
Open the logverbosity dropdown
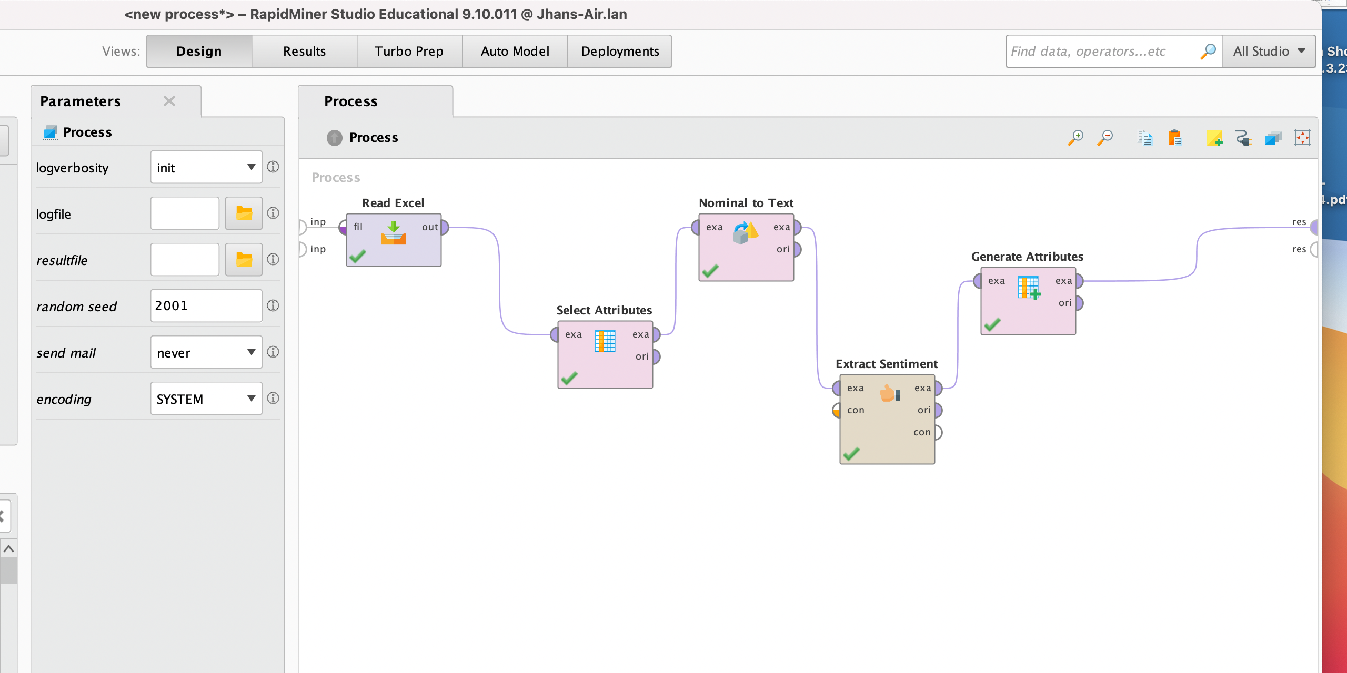pos(206,167)
